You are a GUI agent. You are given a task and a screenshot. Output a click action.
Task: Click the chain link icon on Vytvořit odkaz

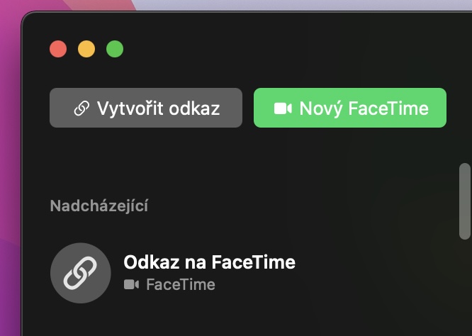pos(82,108)
